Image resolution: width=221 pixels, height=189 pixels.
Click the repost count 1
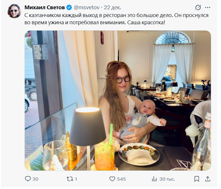[76, 179]
